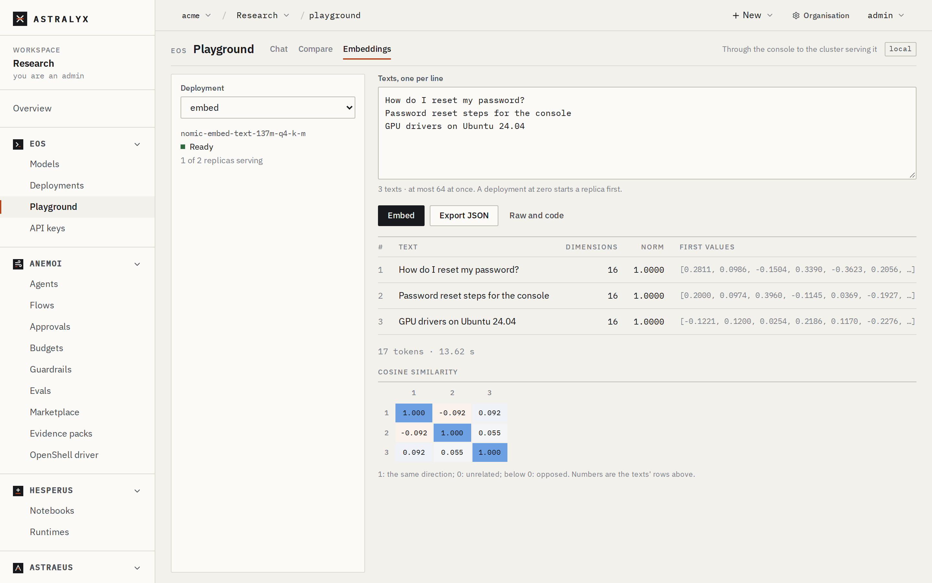Image resolution: width=932 pixels, height=583 pixels.
Task: Click the EOS terminal icon
Action: [18, 144]
